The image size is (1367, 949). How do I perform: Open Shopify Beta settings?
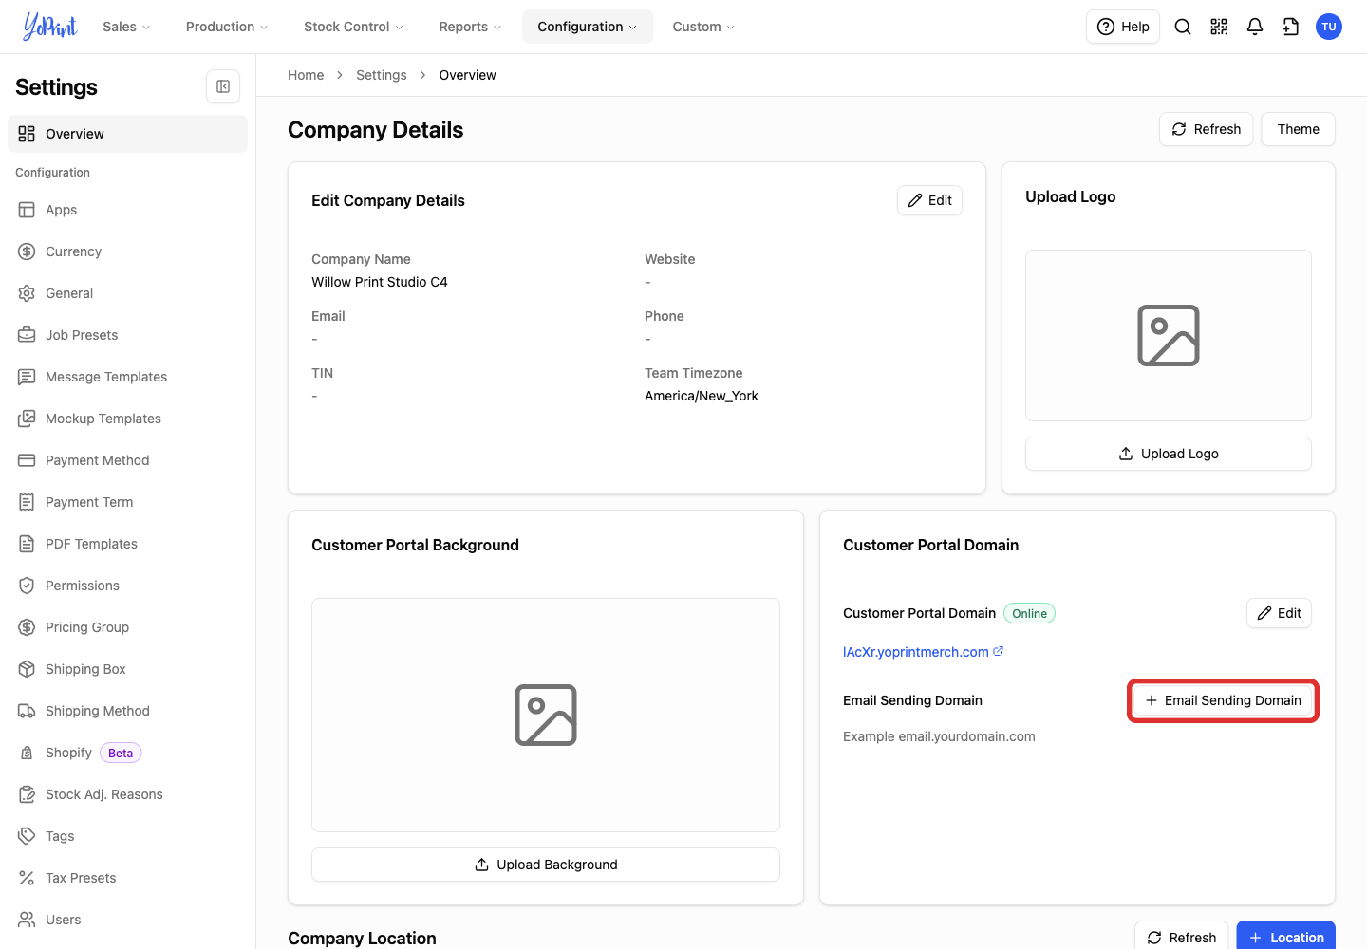[127, 753]
